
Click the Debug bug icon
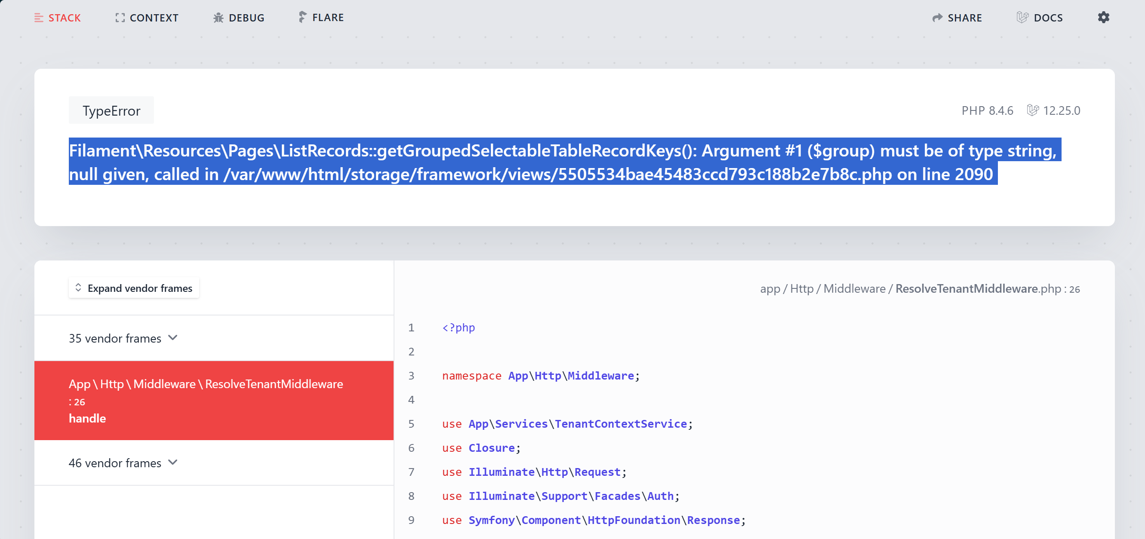218,18
